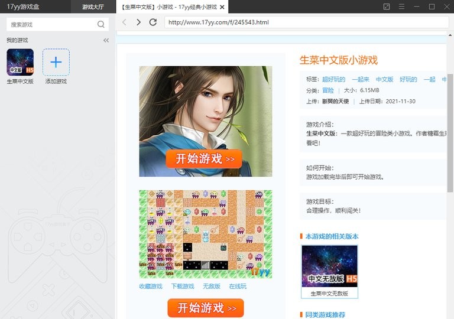Click the upload date 2021-11-30
Image resolution: width=454 pixels, height=319 pixels.
(x=400, y=102)
